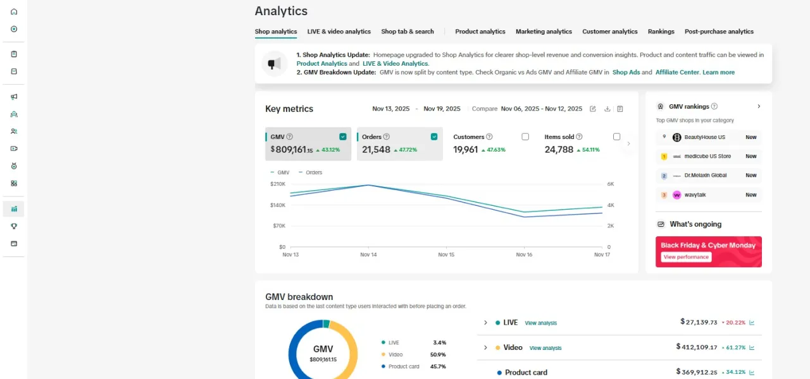Click the help icon next to GMV rankings
810x379 pixels.
[x=714, y=107]
